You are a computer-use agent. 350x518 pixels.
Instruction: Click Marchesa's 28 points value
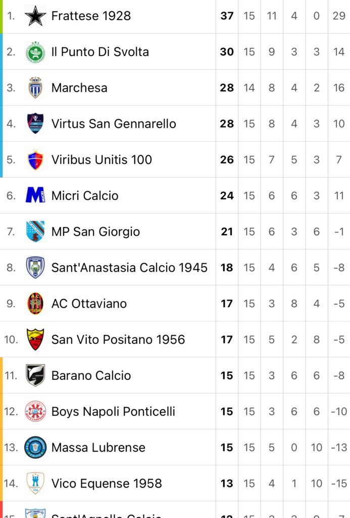point(227,88)
